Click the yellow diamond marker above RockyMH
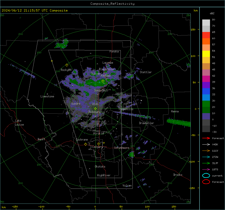 pyautogui.click(x=67, y=65)
